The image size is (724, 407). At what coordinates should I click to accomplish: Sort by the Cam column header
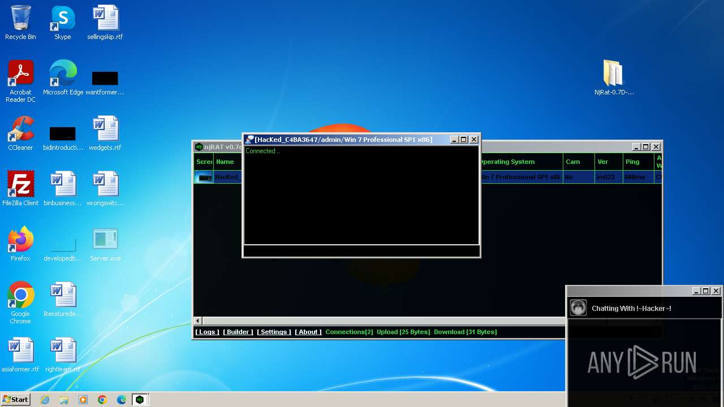click(x=579, y=162)
